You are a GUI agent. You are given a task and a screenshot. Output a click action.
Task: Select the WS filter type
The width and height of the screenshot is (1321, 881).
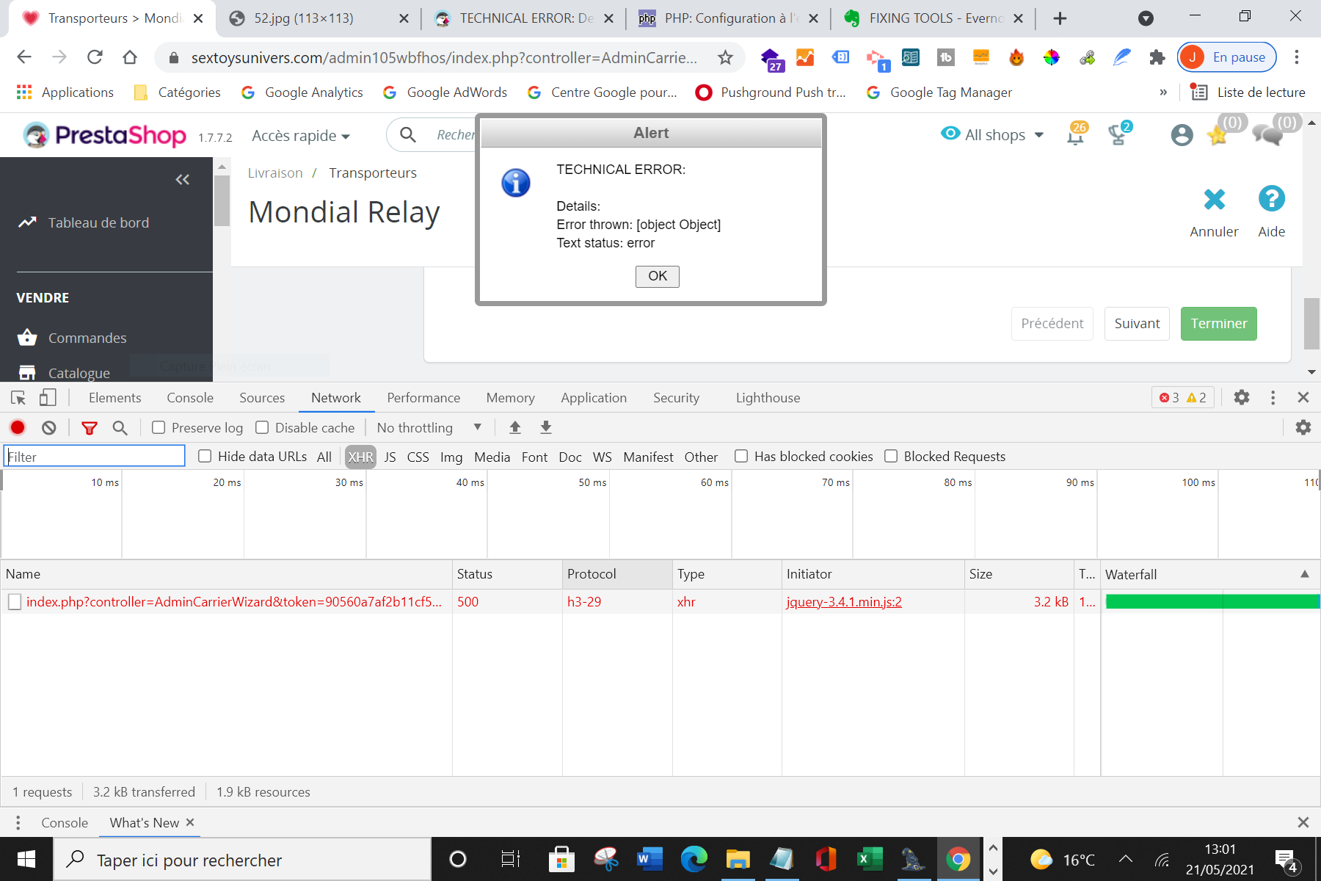click(602, 457)
